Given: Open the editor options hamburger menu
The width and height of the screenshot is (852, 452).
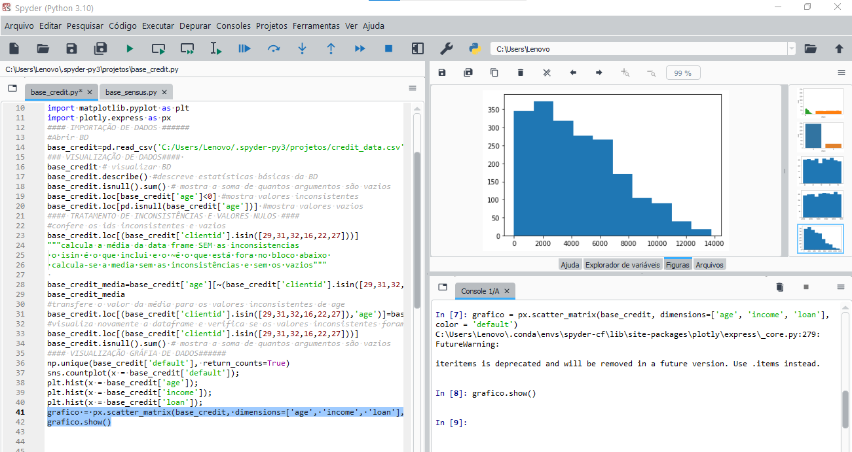Looking at the screenshot, I should [412, 88].
